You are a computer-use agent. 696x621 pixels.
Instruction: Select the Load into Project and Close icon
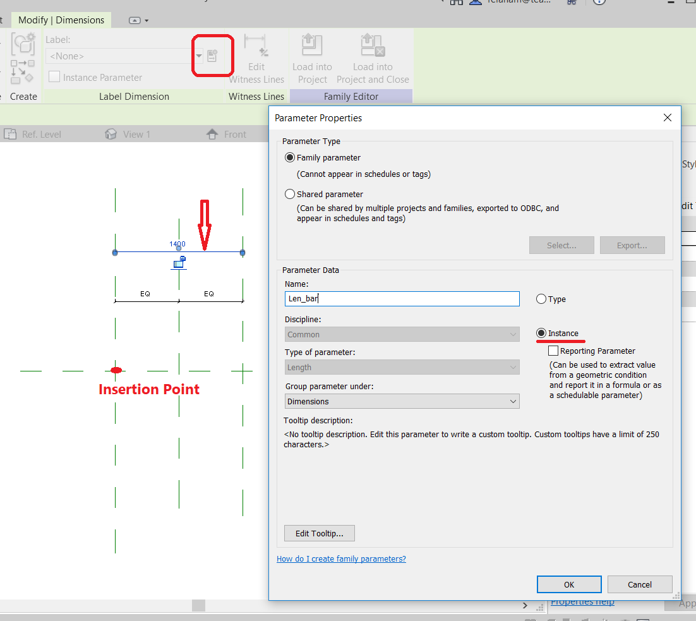point(372,45)
